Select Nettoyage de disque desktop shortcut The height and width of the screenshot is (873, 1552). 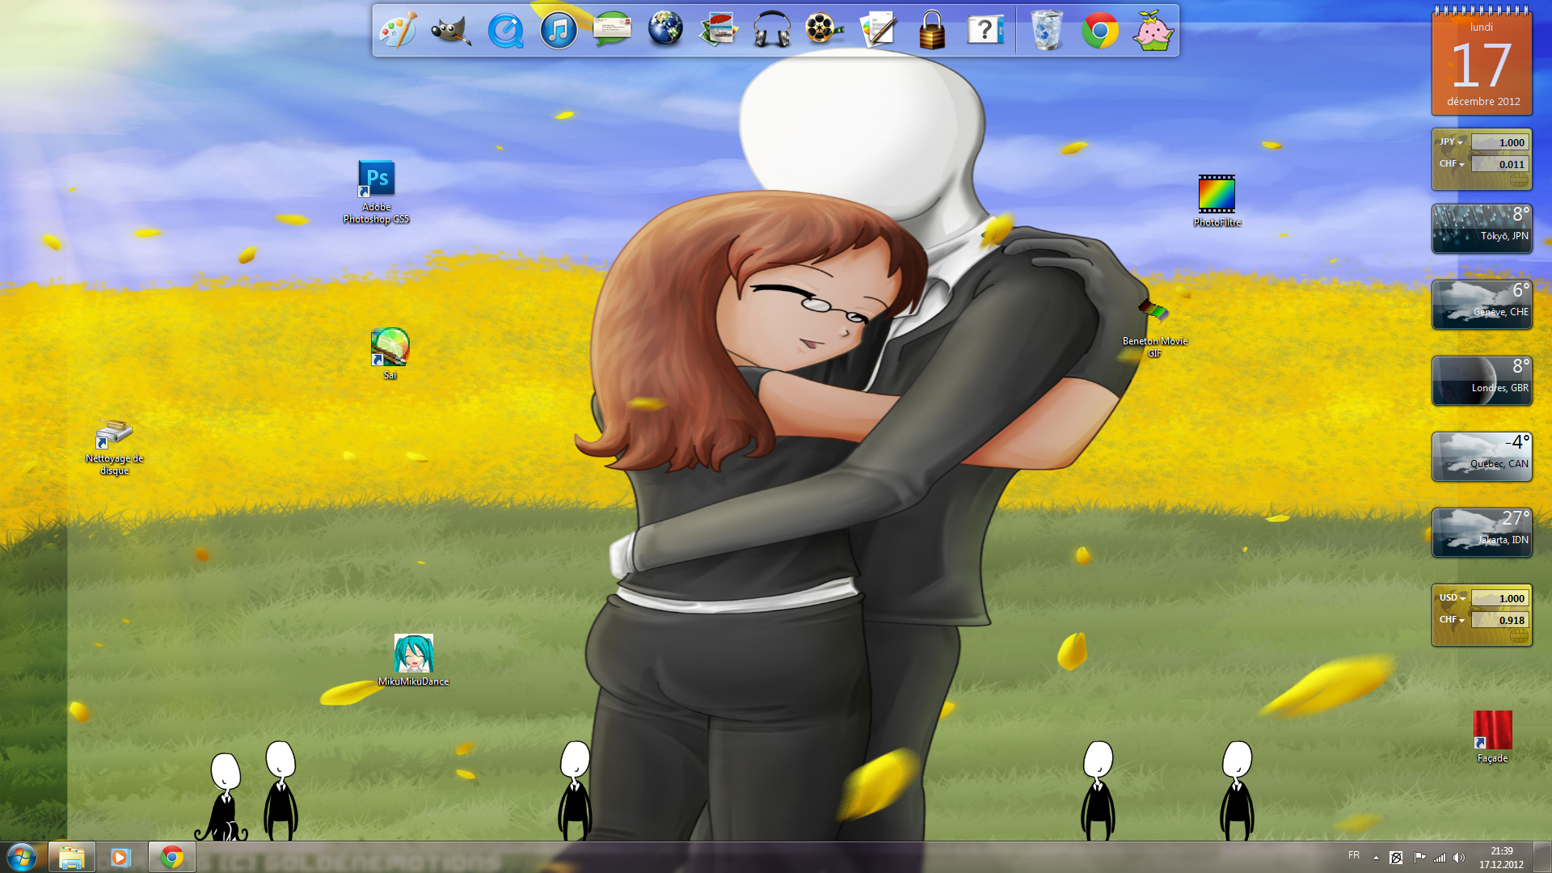(114, 447)
